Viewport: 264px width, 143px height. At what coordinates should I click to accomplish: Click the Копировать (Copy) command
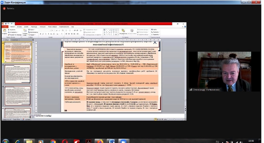click(x=13, y=32)
